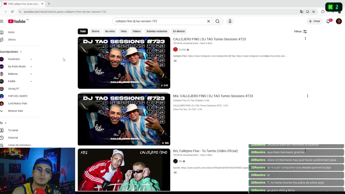Click the site info icon by the URL
345x194 pixels.
click(x=20, y=12)
